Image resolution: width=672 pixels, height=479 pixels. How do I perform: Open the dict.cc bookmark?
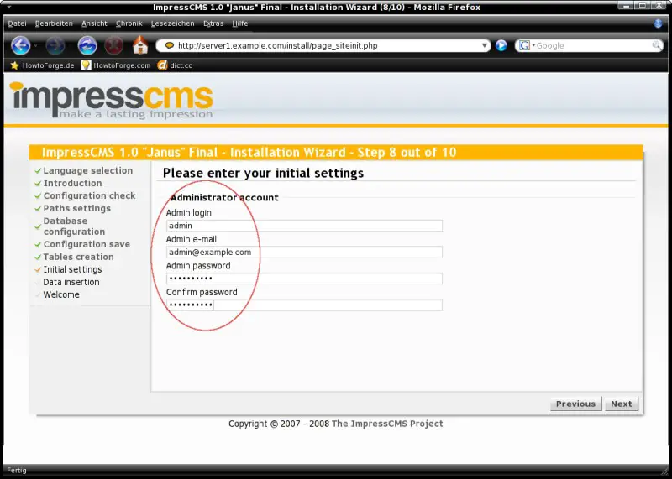(175, 65)
